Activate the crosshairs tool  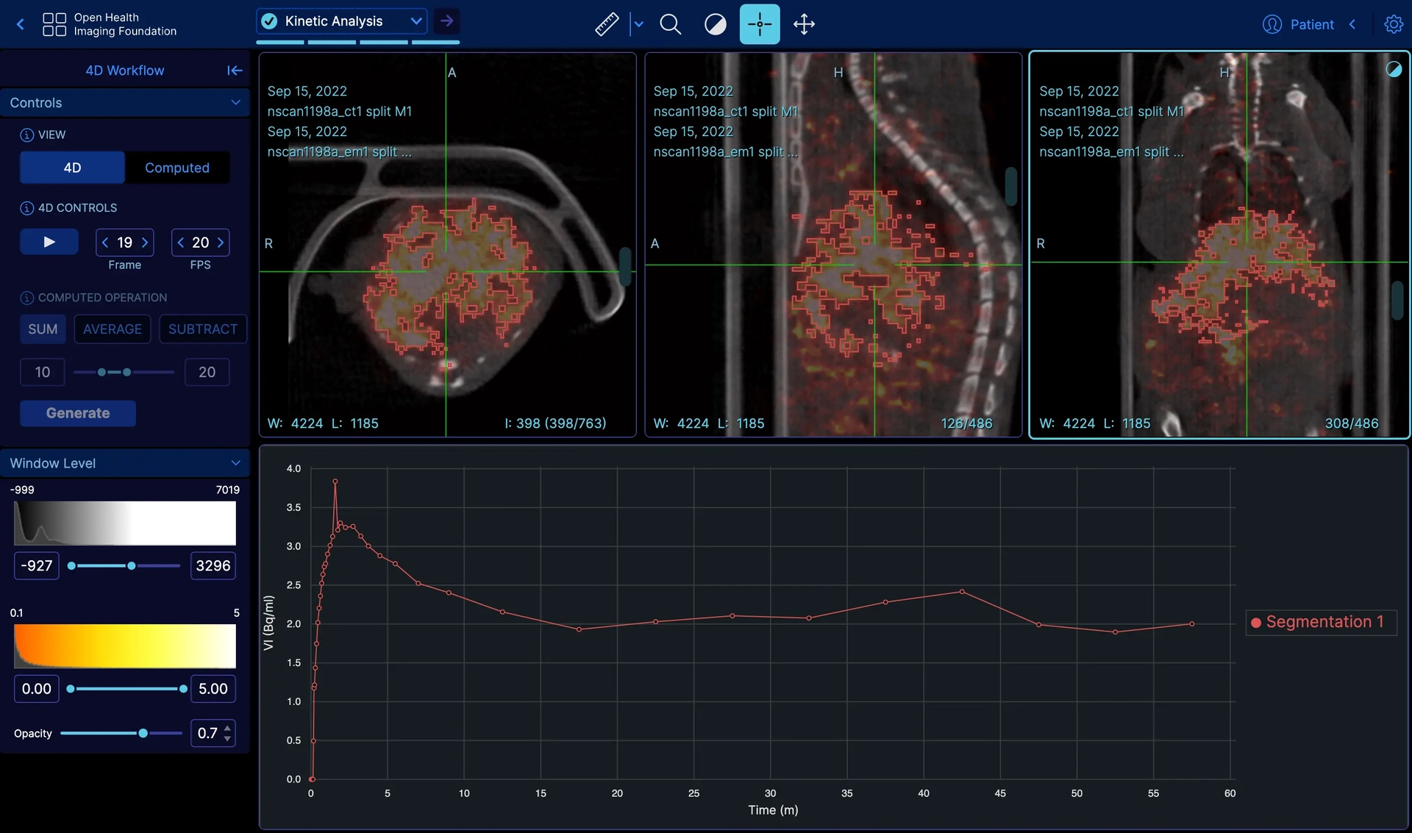[x=759, y=24]
